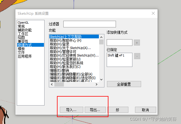
Task: Select 编辑(E)/撤销隐藏(E)/全部(A) entry
Action: click(x=71, y=74)
